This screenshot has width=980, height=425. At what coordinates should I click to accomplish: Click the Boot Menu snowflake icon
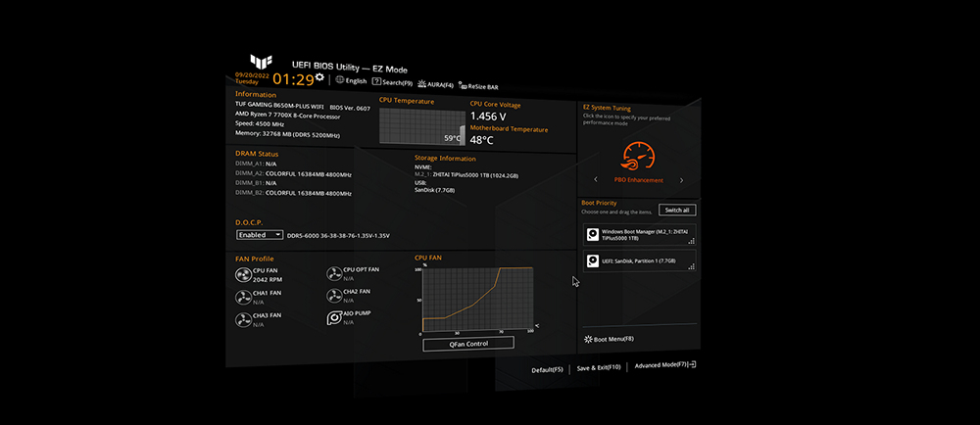[x=587, y=340]
